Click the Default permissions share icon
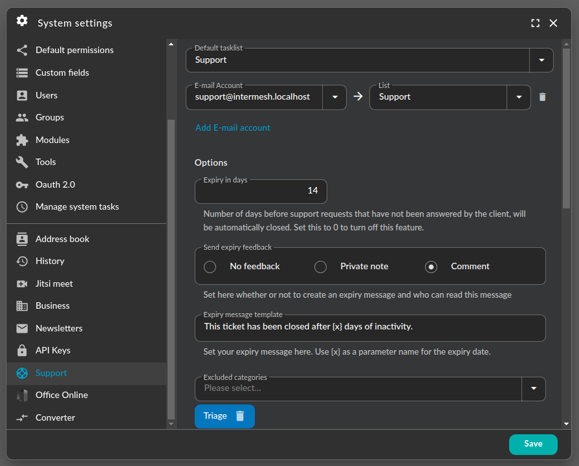 click(22, 50)
